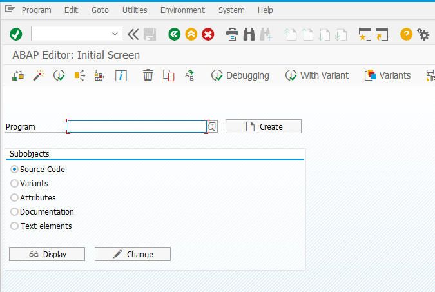
Task: Click the Check syntax scales icon
Action: point(18,75)
